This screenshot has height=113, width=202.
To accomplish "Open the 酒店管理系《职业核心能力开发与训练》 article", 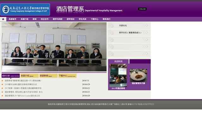I will (x=24, y=92).
